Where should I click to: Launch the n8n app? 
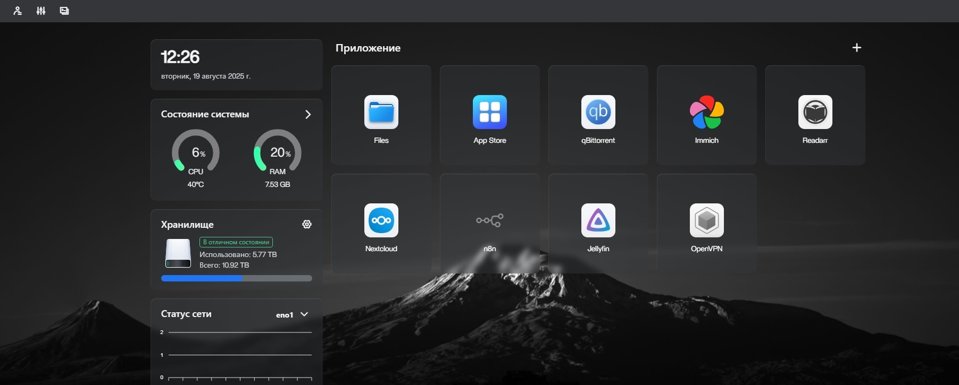point(490,224)
